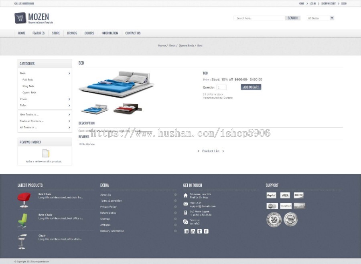Click the Facebook icon
This screenshot has height=264, width=361.
tap(206, 231)
